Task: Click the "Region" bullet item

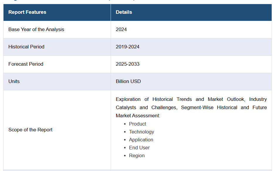Action: pos(137,156)
